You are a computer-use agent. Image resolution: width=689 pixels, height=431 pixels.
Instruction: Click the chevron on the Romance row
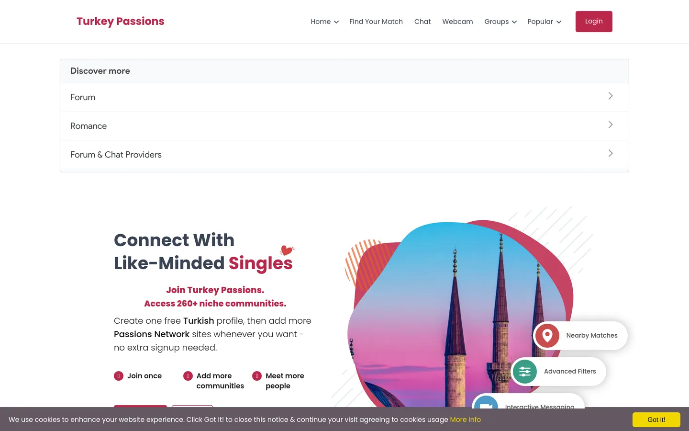point(611,125)
